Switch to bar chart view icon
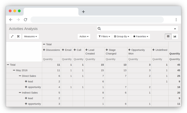Screen dimensions: 187x113 tap(175, 36)
